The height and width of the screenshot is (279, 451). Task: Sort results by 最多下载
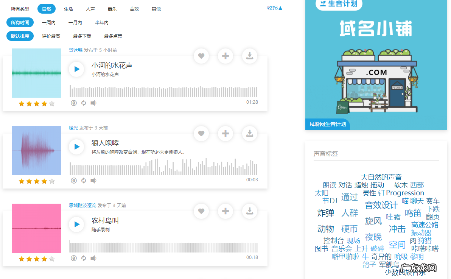[x=82, y=36]
